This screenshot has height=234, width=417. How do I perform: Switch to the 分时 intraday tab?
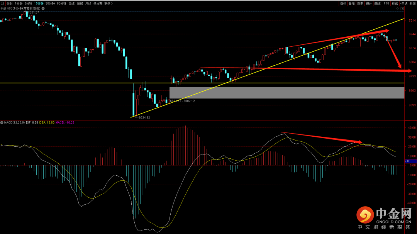tap(10, 3)
